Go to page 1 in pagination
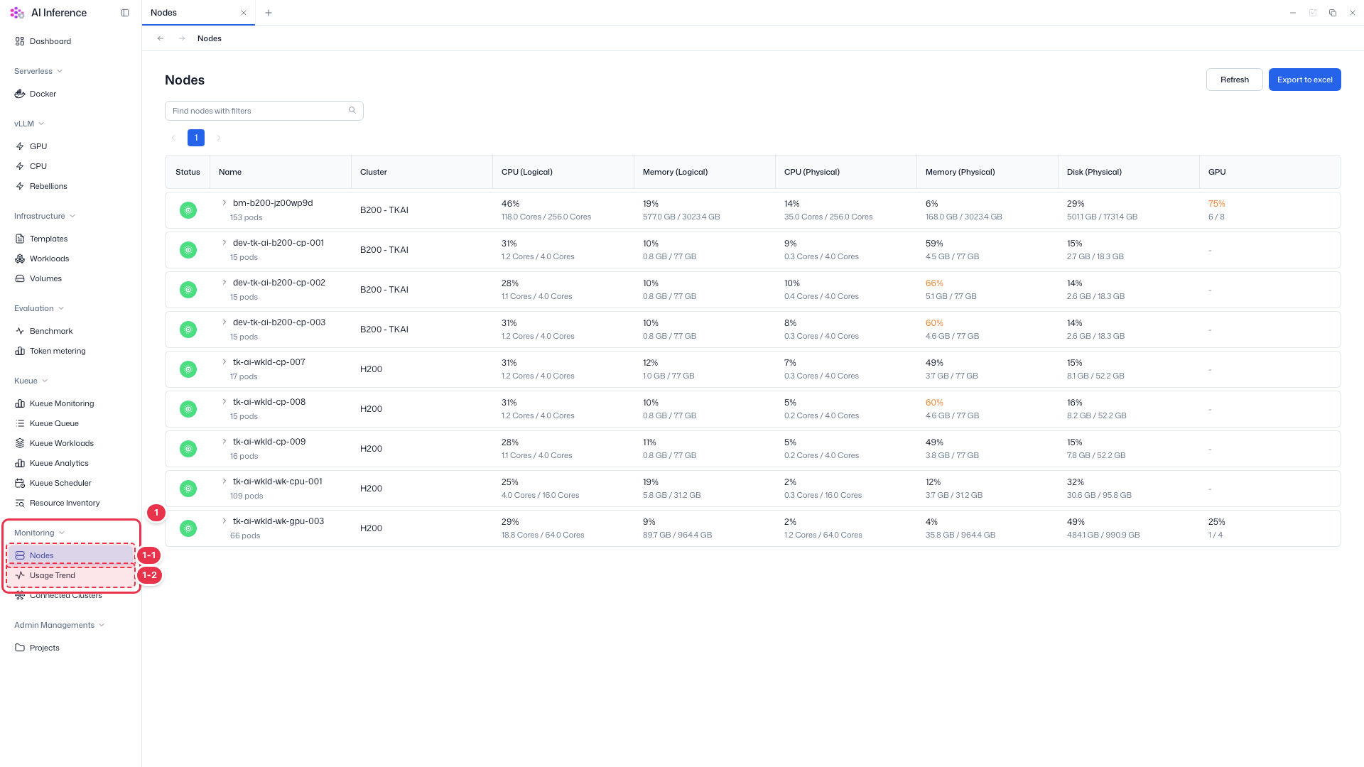The width and height of the screenshot is (1364, 767). coord(196,138)
